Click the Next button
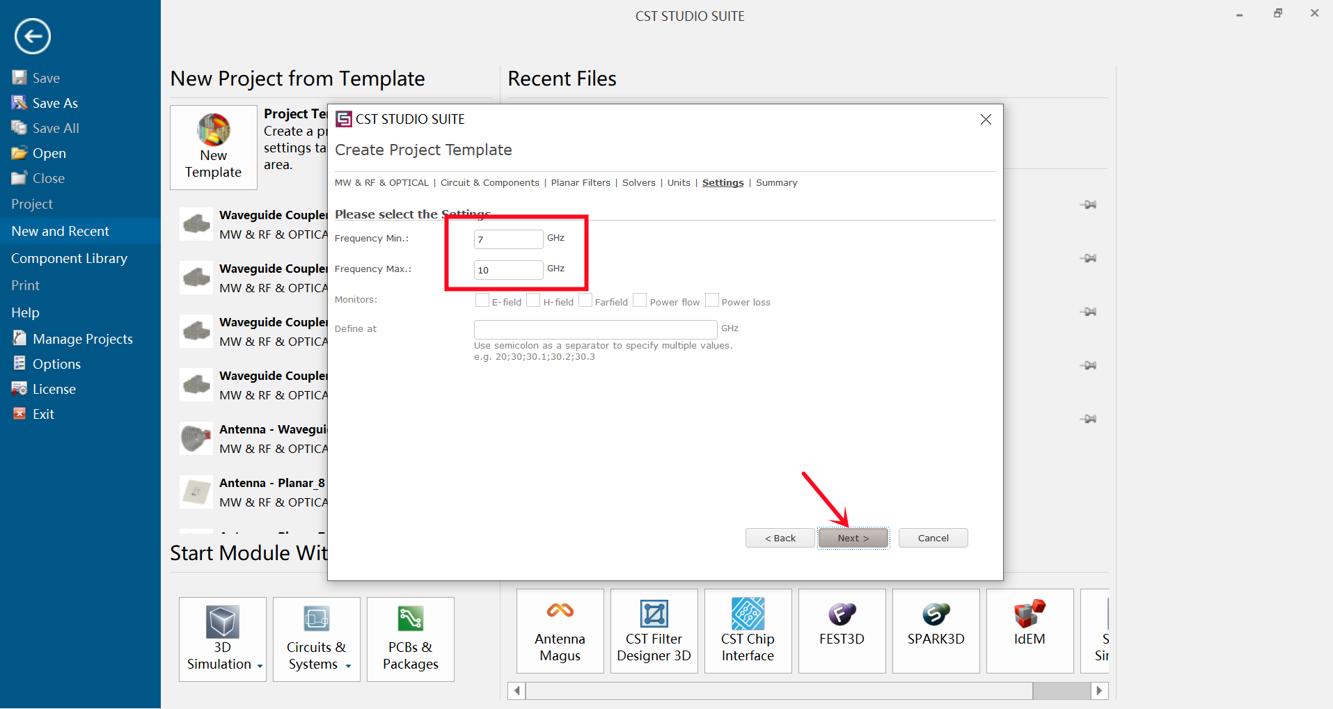Screen dimensions: 1333x709 (853, 538)
